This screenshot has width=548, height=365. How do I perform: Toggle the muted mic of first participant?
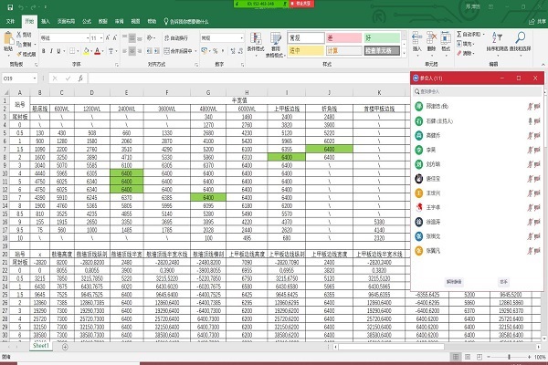click(528, 106)
